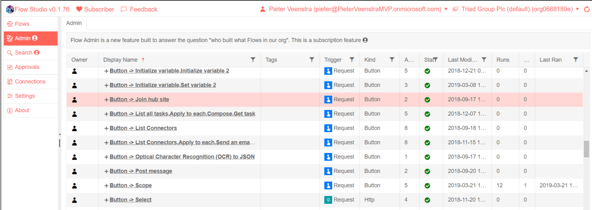Image resolution: width=592 pixels, height=210 pixels.
Task: Open Search in the sidebar
Action: pyautogui.click(x=30, y=53)
